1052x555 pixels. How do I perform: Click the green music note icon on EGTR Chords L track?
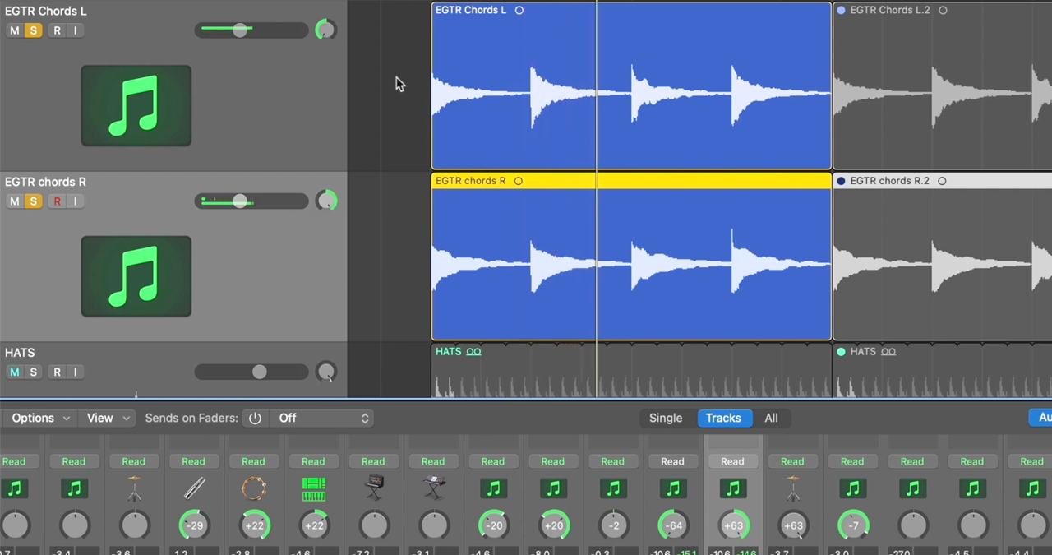[136, 105]
